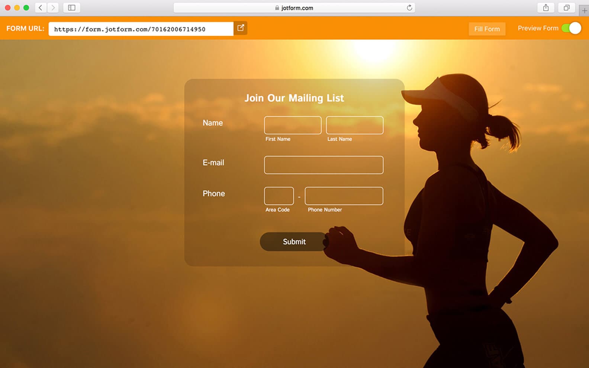Viewport: 589px width, 368px height.
Task: Open the Safari share menu
Action: pos(545,8)
